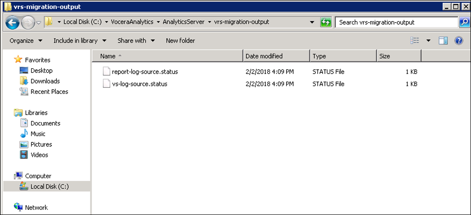This screenshot has width=471, height=215.
Task: Click the Local Disk (C:) drive icon
Action: point(24,186)
